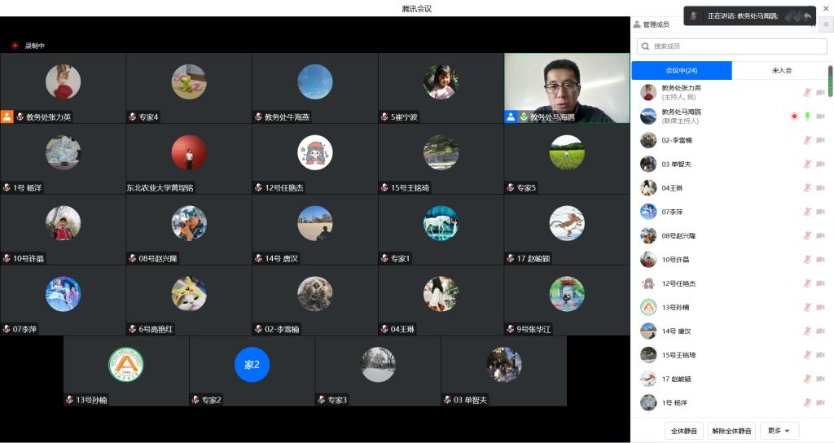Viewport: 834px width, 443px height.
Task: Click the hamburger menu icon in member panel
Action: click(825, 24)
